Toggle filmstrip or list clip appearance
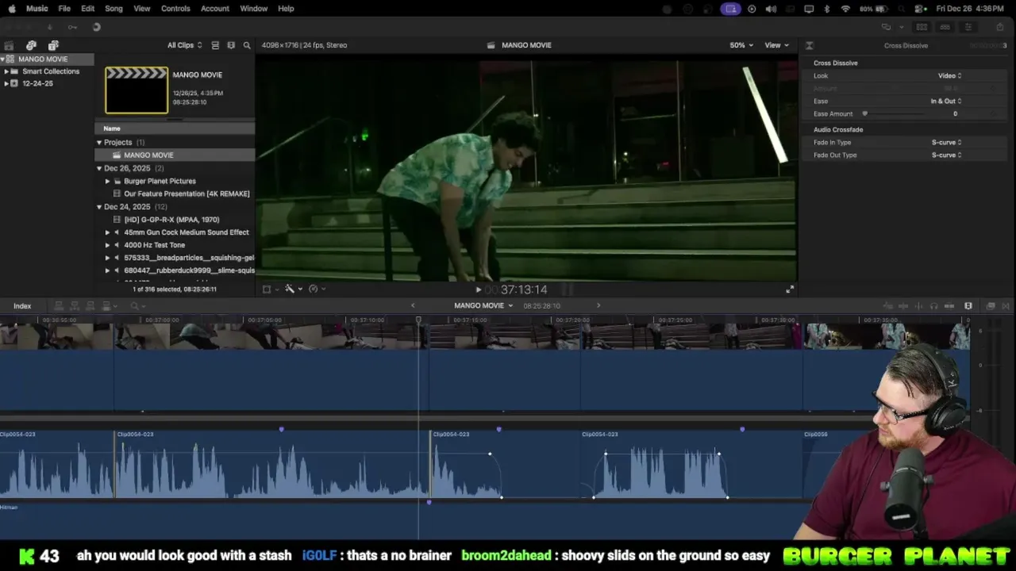This screenshot has width=1016, height=571. coord(215,45)
